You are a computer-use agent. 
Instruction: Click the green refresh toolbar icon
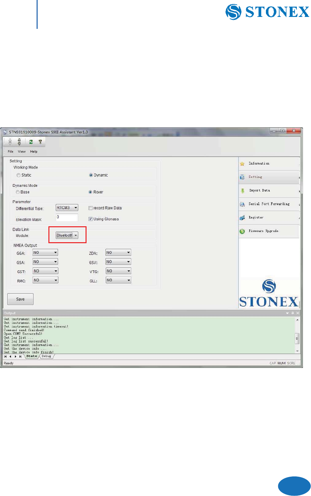31,142
